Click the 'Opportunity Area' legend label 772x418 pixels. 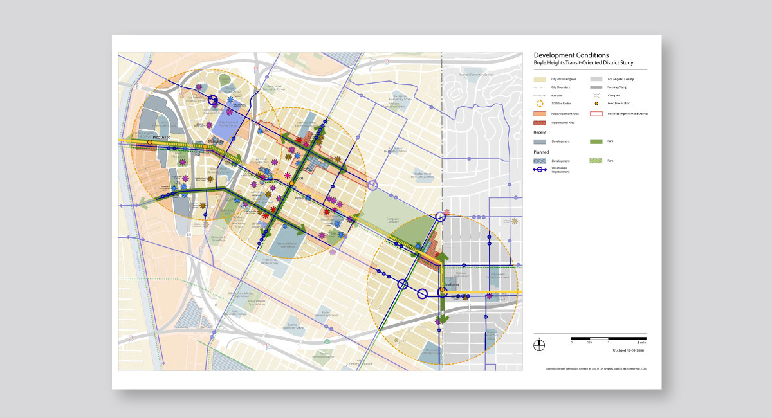[x=564, y=123]
